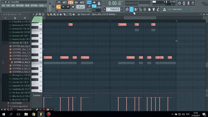This screenshot has height=117, width=208.
Task: Open the EDIT menu
Action: pos(8,6)
